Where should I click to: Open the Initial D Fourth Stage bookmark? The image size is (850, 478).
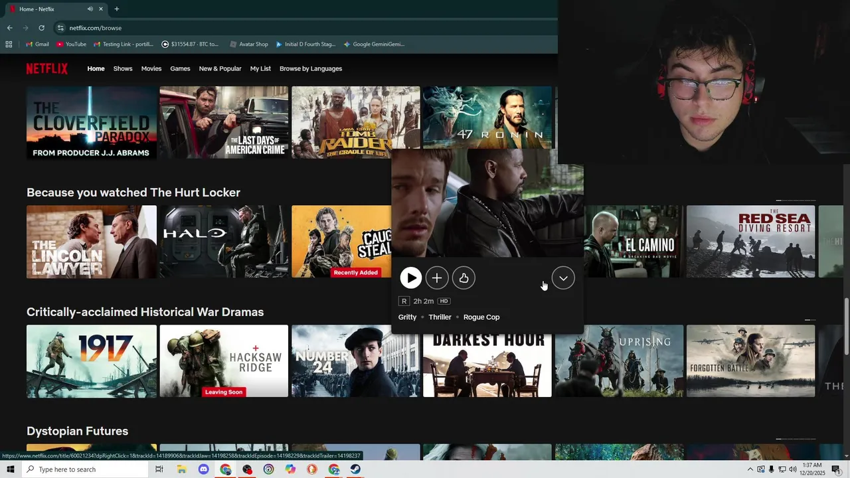point(305,44)
